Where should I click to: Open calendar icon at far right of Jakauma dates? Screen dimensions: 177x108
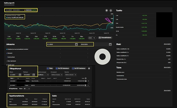[110, 44]
